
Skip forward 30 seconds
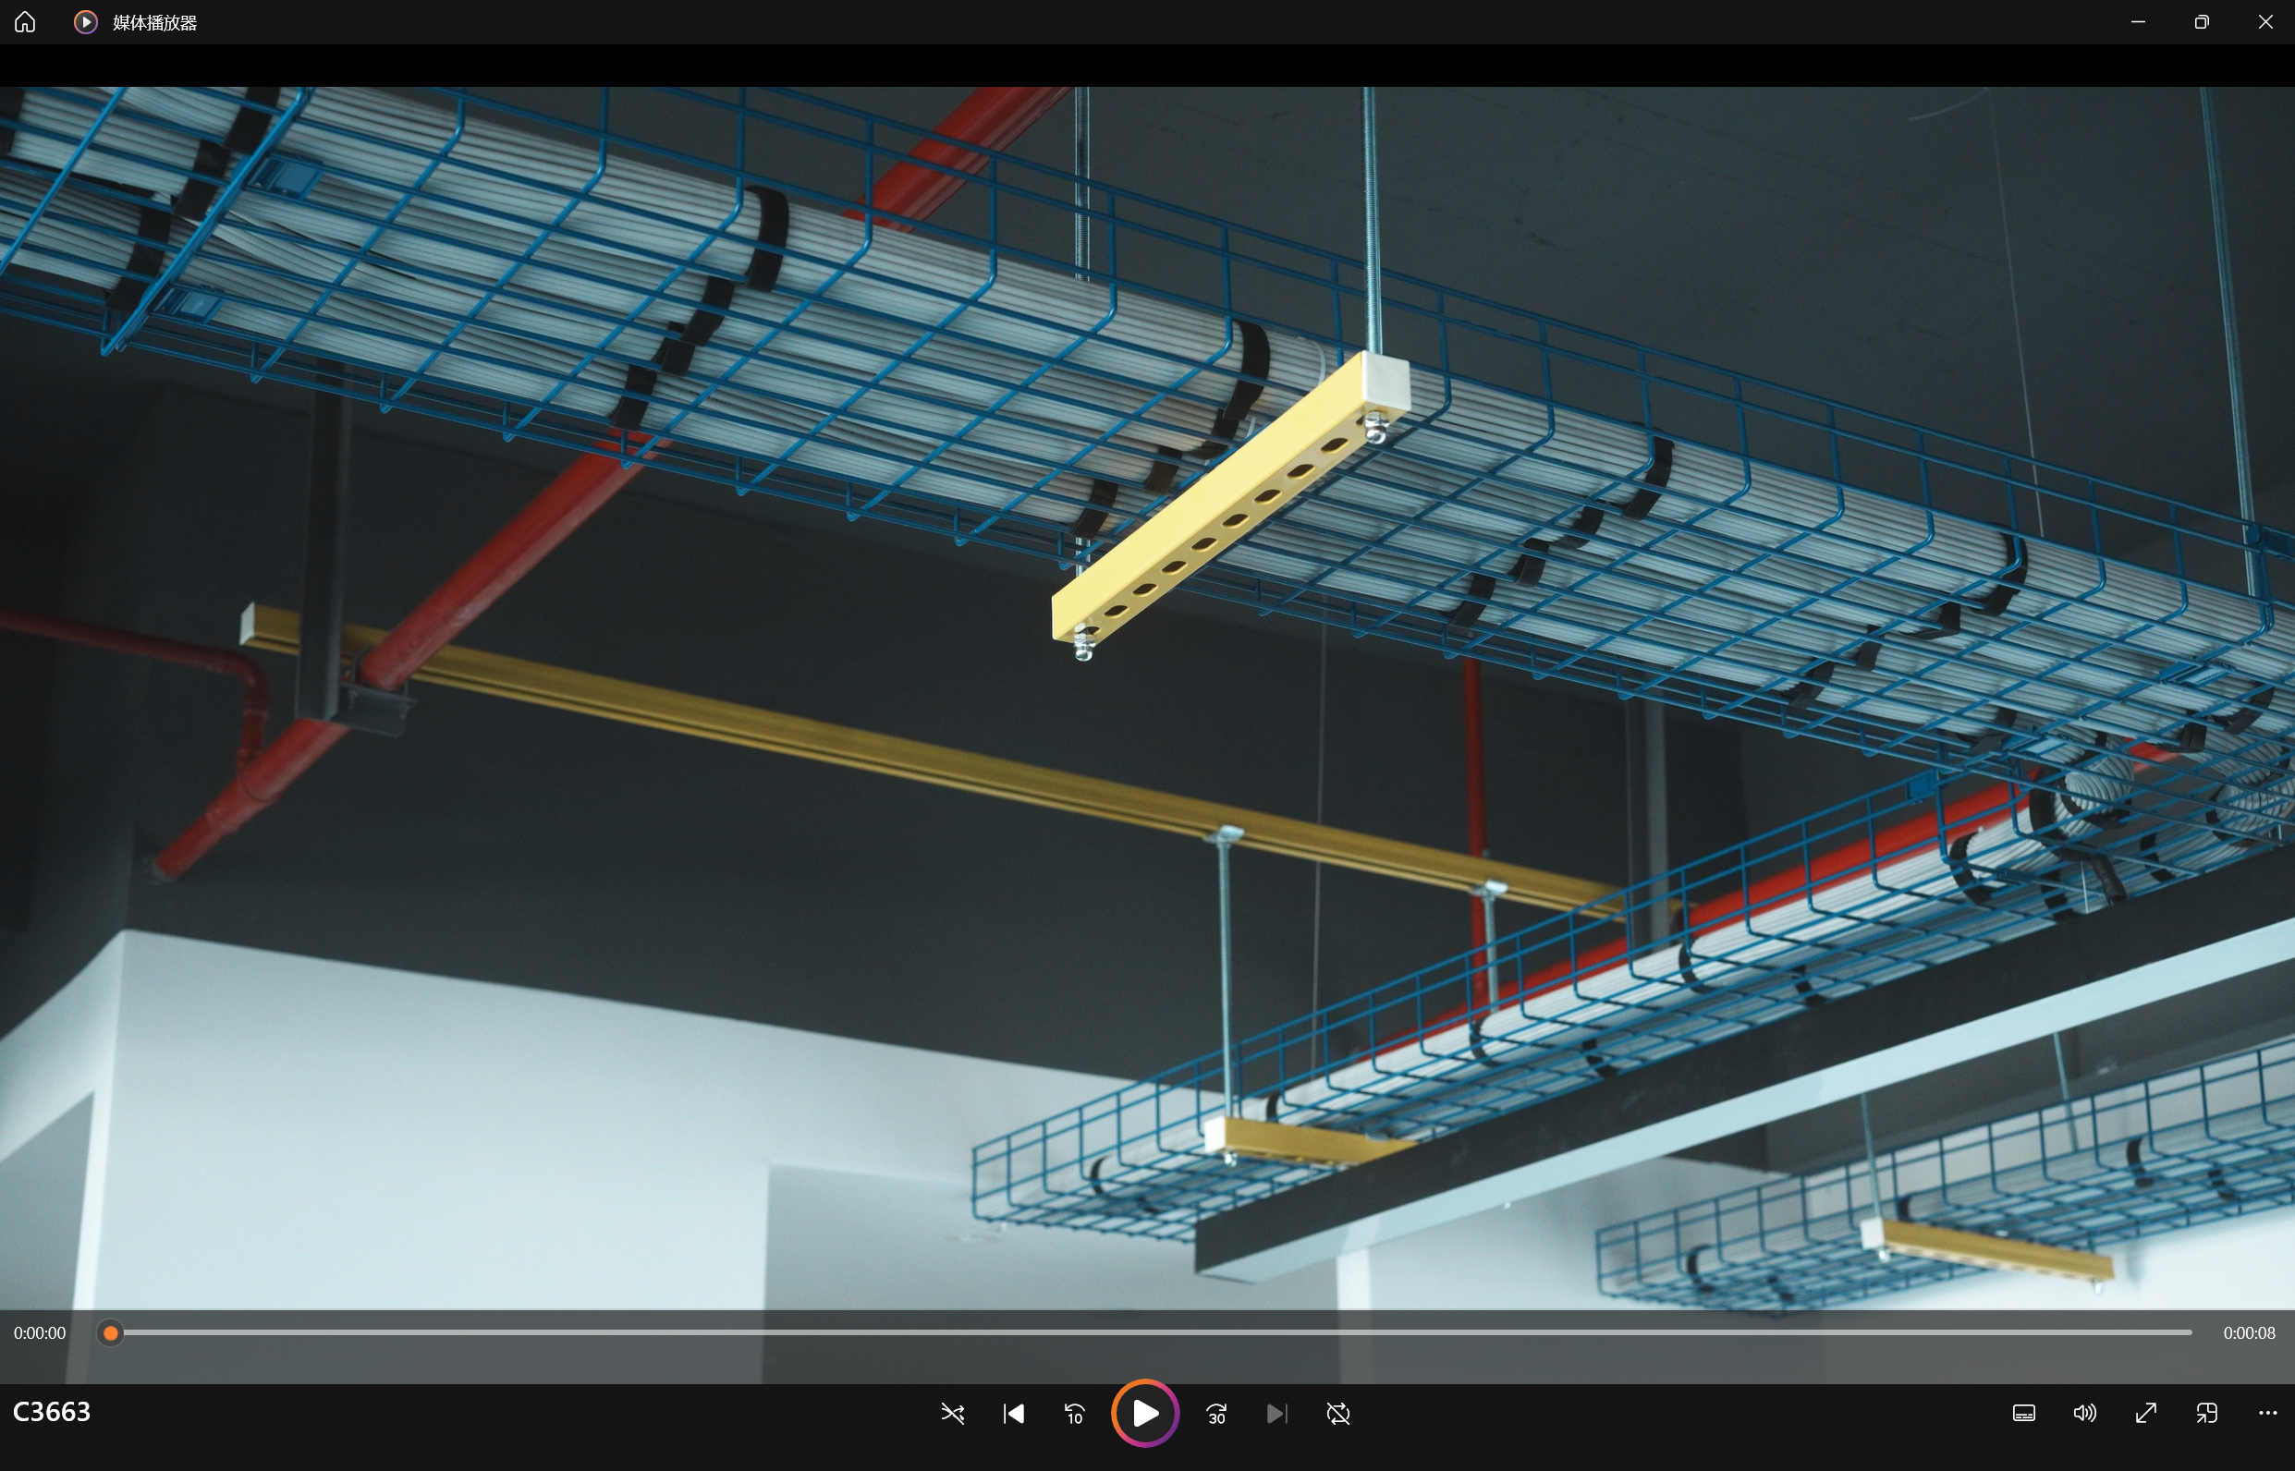pyautogui.click(x=1216, y=1414)
